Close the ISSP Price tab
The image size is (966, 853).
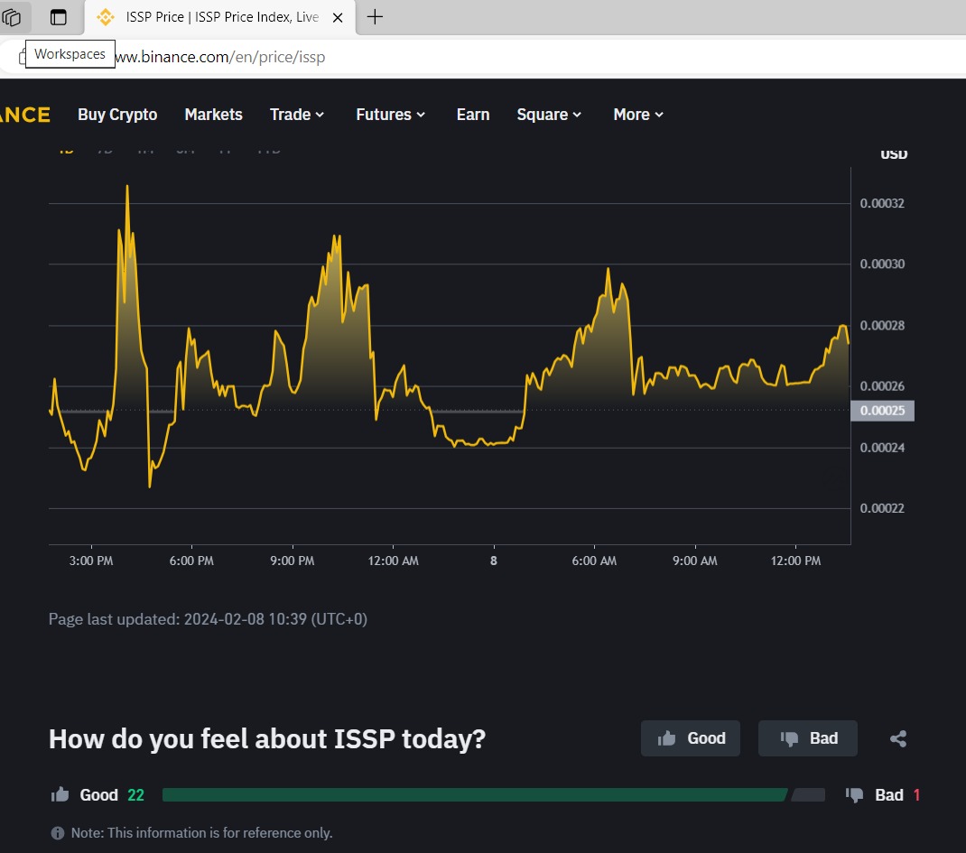coord(338,18)
